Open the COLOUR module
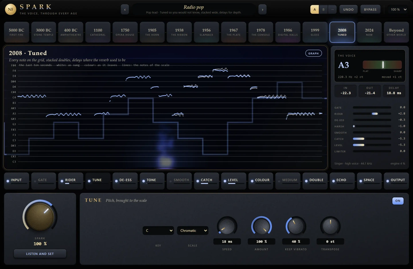 [x=261, y=181]
